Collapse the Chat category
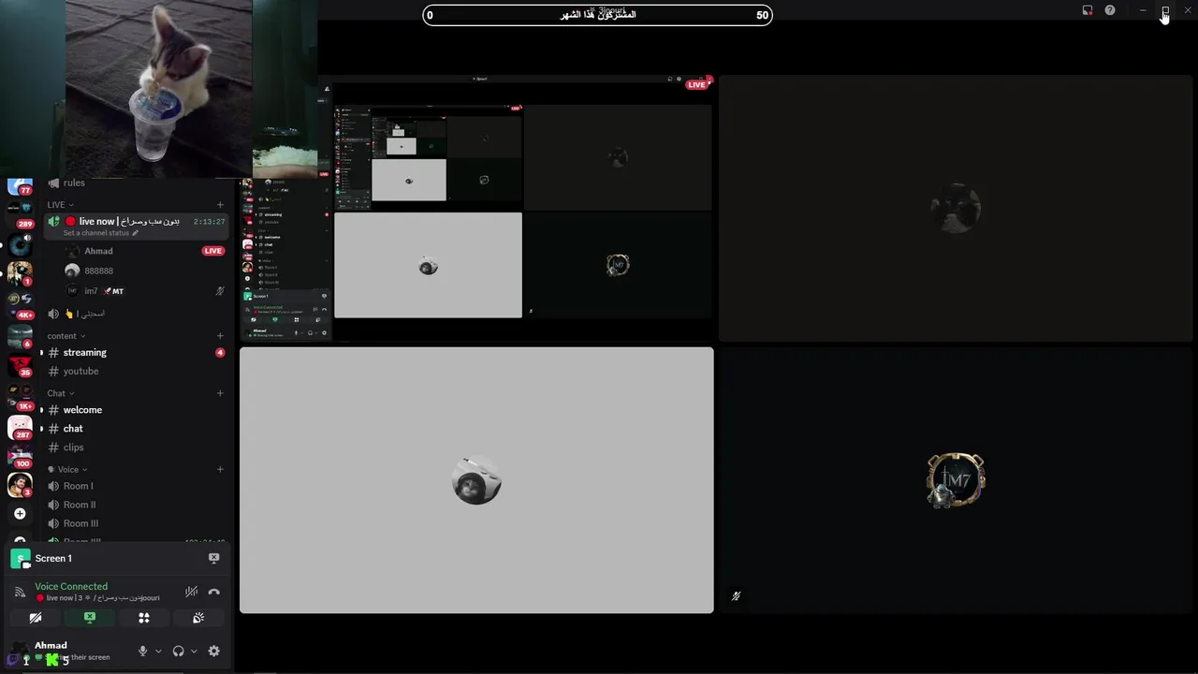The height and width of the screenshot is (674, 1198). click(x=60, y=393)
